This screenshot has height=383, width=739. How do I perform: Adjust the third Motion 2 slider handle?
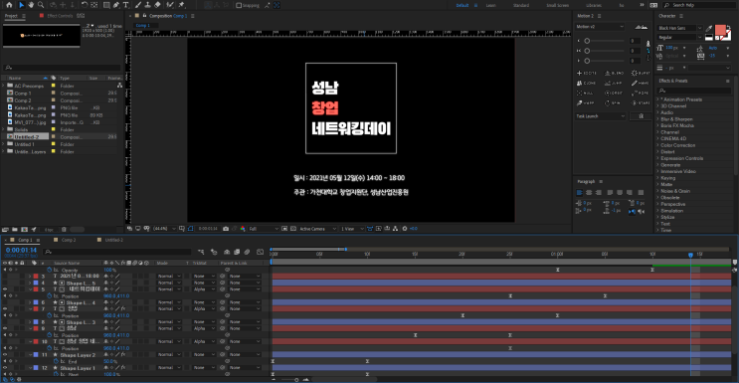[x=587, y=61]
